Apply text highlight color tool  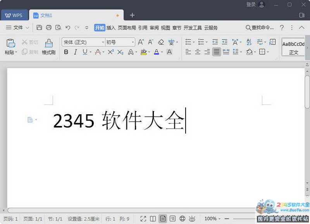click(144, 52)
